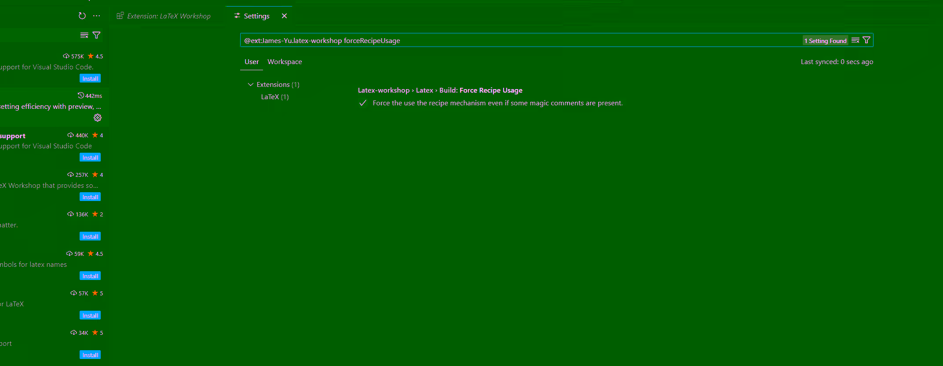Click the Last synced status text
Viewport: 943px width, 366px height.
click(837, 62)
